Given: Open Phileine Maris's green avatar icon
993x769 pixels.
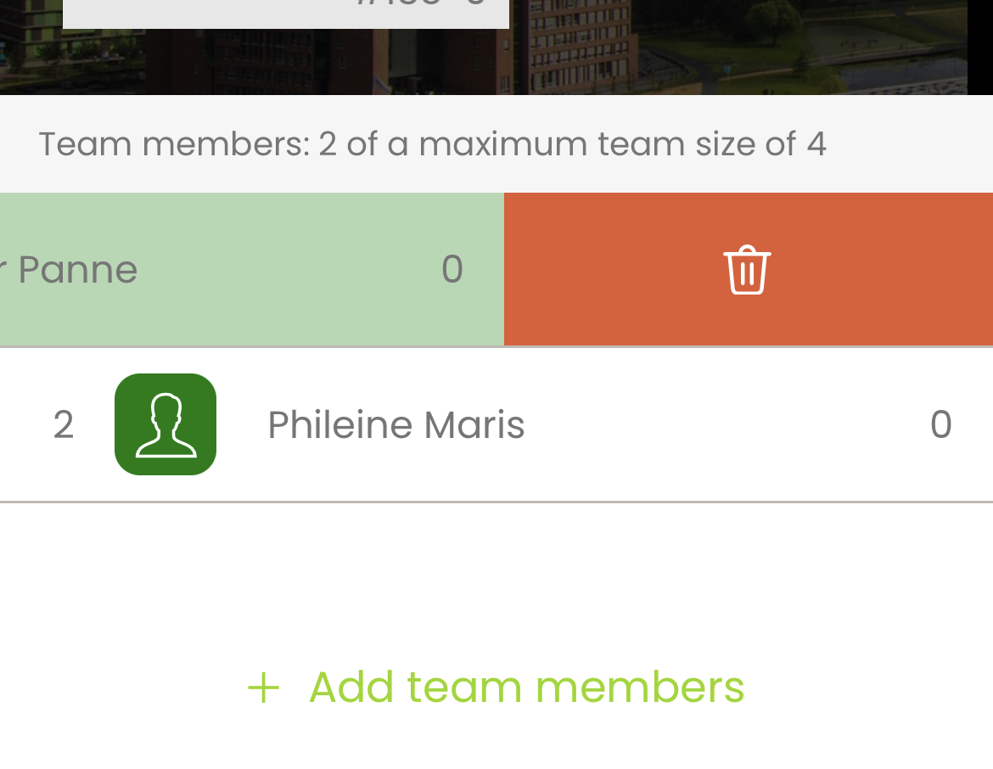Looking at the screenshot, I should (x=165, y=424).
